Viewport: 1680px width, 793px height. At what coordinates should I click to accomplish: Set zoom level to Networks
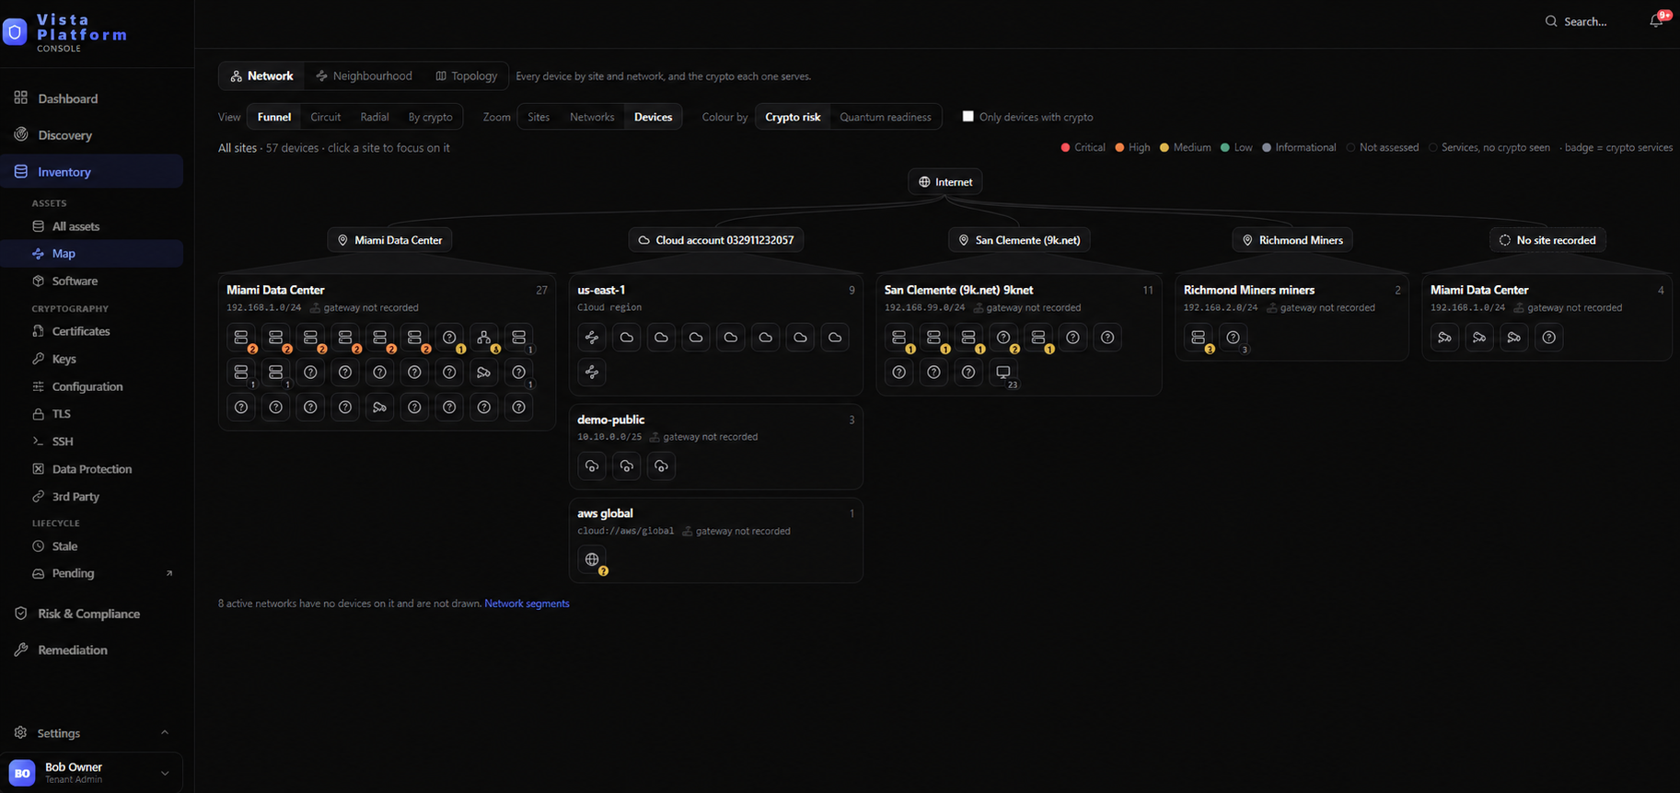(x=592, y=117)
